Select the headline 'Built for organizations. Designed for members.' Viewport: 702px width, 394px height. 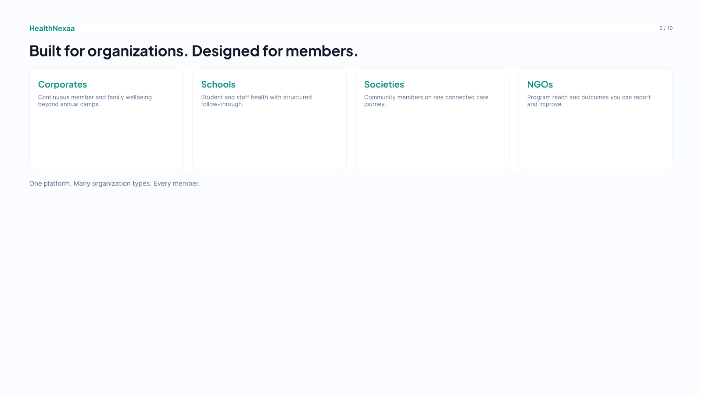point(193,51)
